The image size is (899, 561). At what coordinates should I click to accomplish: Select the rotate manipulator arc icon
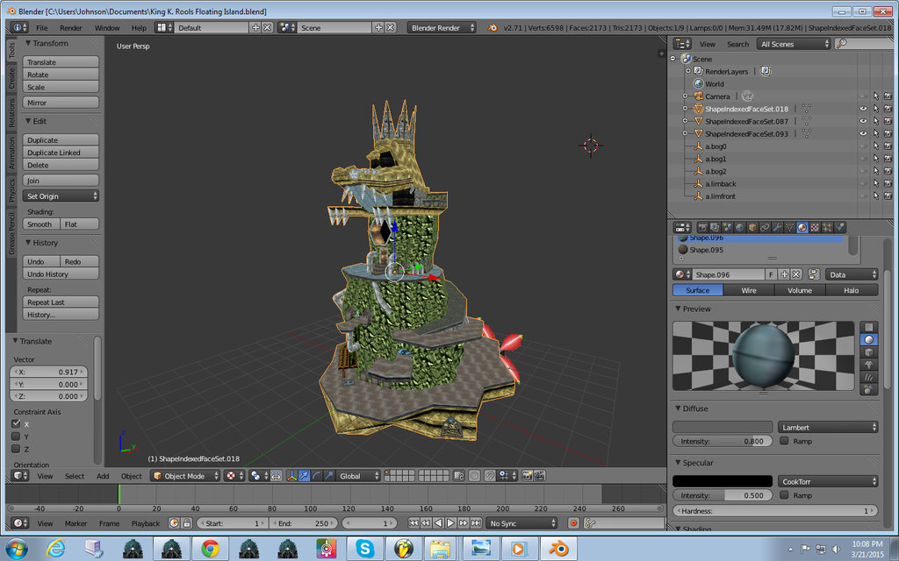(x=316, y=476)
